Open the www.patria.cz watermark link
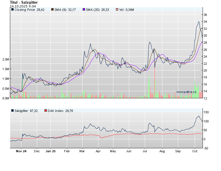The height and width of the screenshot is (171, 221). click(186, 92)
